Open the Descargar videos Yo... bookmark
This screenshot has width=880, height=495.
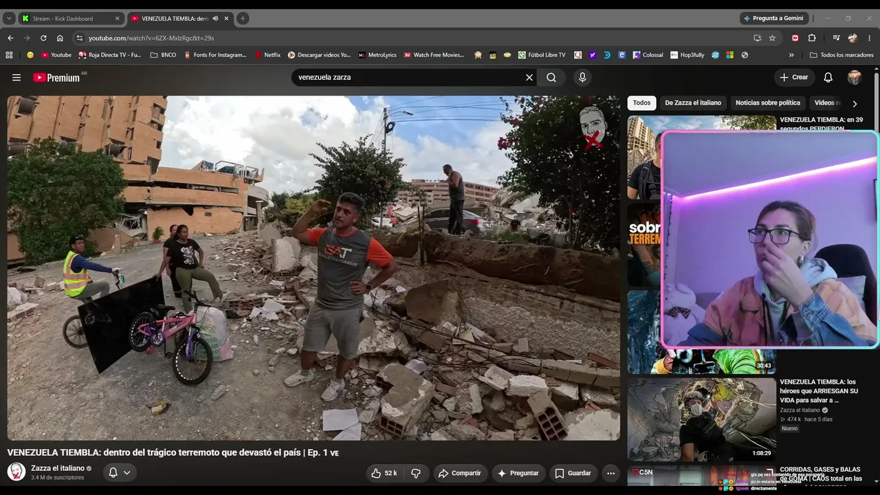(x=319, y=55)
